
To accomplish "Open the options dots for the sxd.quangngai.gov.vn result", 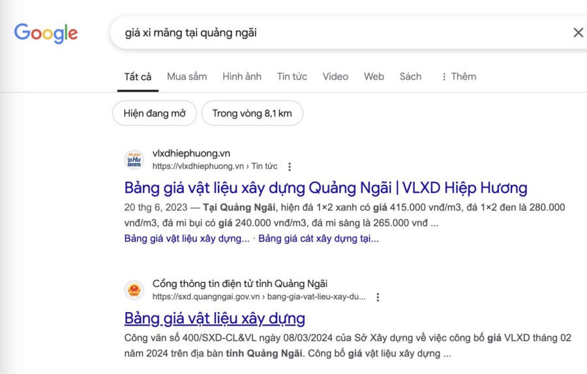I will [378, 297].
